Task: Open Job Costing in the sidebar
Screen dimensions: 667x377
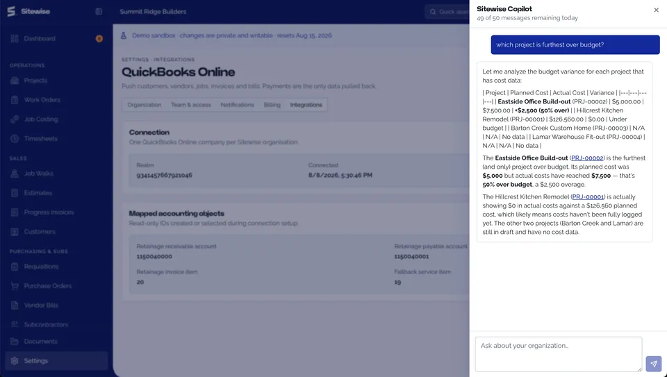Action: (56, 119)
